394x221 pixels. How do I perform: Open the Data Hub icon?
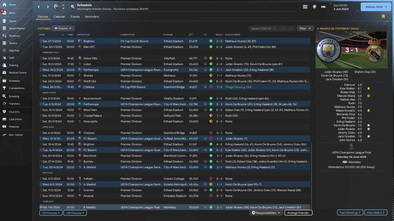click(x=4, y=50)
